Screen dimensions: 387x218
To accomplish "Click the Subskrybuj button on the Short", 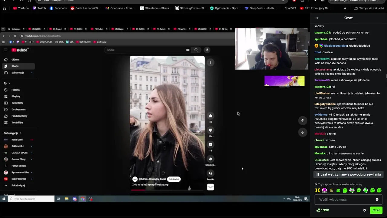I will tap(174, 179).
